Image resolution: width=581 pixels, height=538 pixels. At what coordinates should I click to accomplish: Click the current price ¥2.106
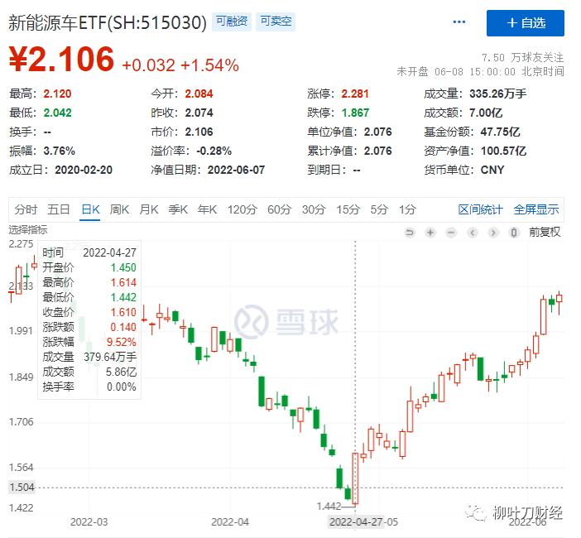[x=61, y=59]
